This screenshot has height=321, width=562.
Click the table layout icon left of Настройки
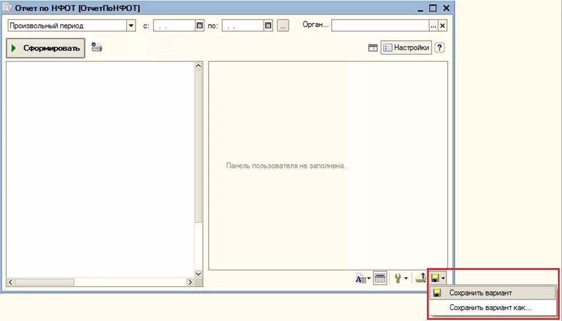[x=373, y=48]
